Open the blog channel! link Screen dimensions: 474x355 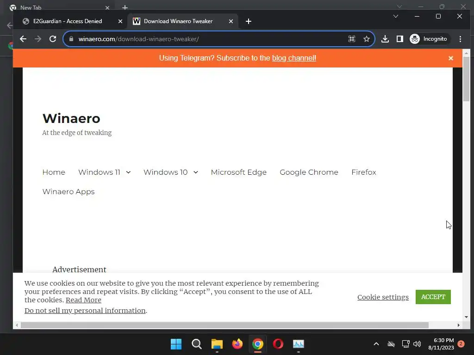(294, 58)
